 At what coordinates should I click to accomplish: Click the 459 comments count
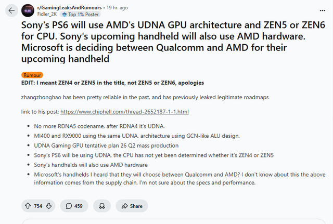click(x=79, y=206)
